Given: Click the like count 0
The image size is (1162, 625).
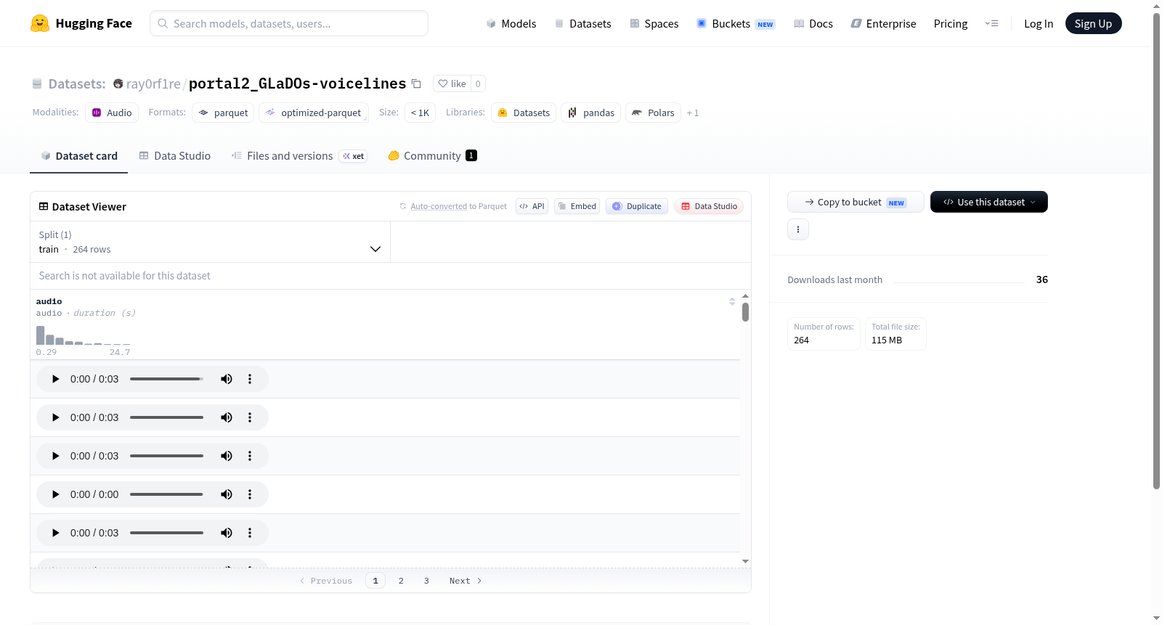Looking at the screenshot, I should tap(478, 83).
